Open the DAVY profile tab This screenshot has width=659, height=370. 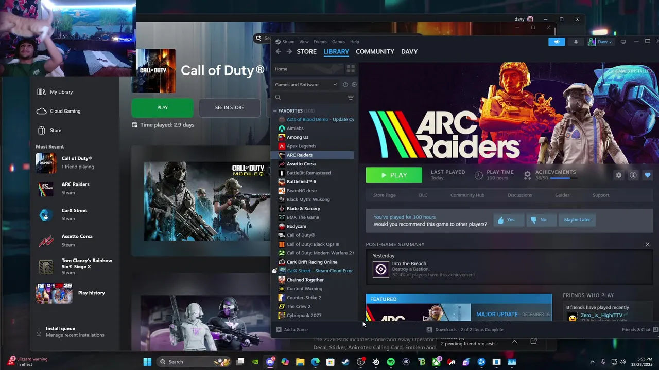409,51
